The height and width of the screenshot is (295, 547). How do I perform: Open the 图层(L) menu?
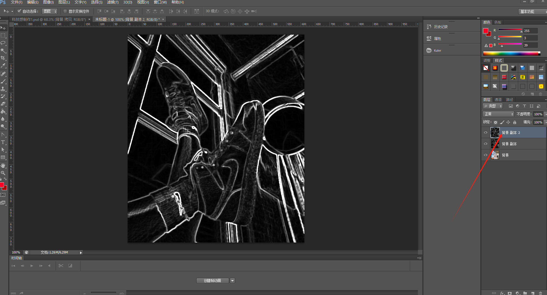click(64, 2)
